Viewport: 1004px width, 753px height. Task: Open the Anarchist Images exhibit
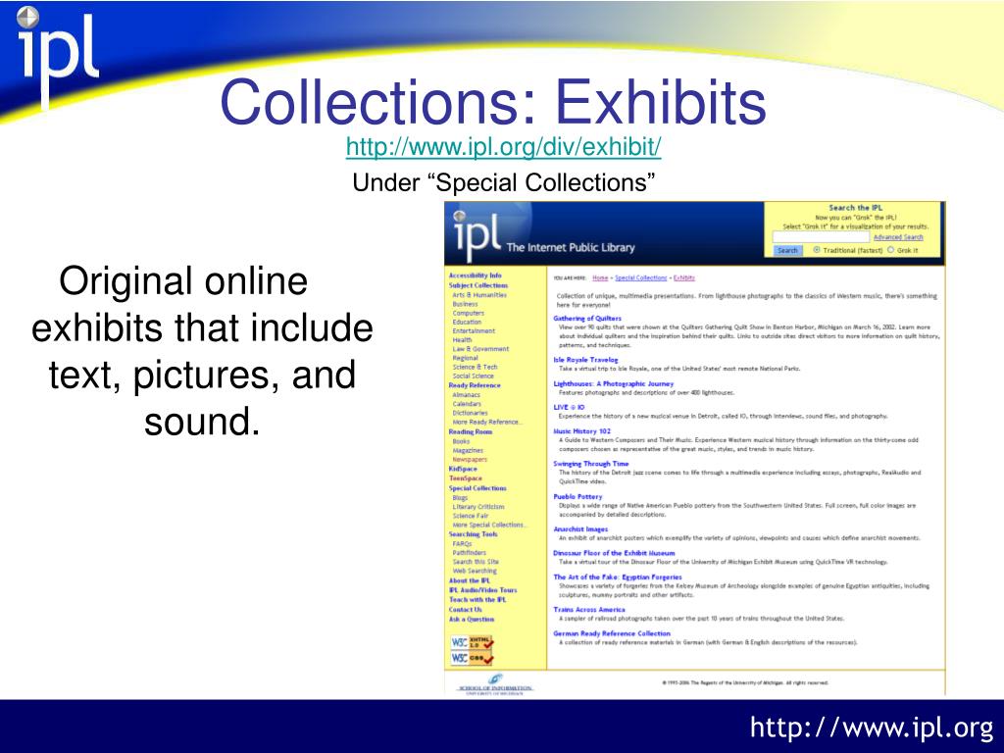[580, 529]
